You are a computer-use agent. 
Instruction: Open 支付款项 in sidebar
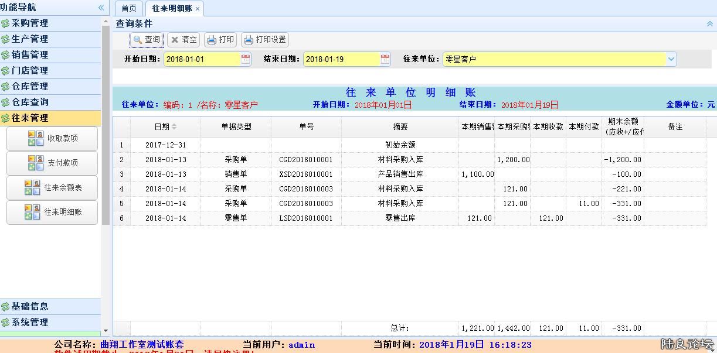pos(52,163)
